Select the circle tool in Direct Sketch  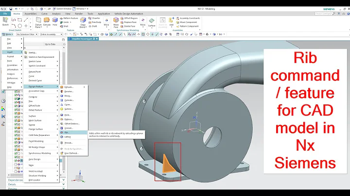(19, 26)
